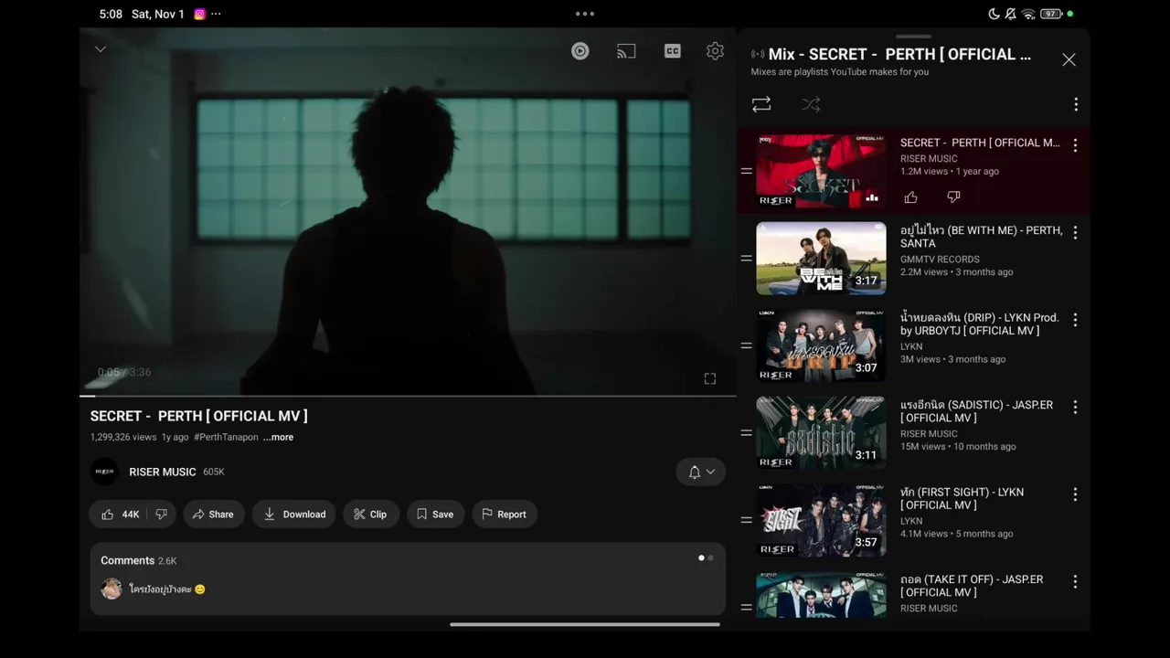
Task: Open the notification bell dropdown for the channel
Action: (701, 472)
